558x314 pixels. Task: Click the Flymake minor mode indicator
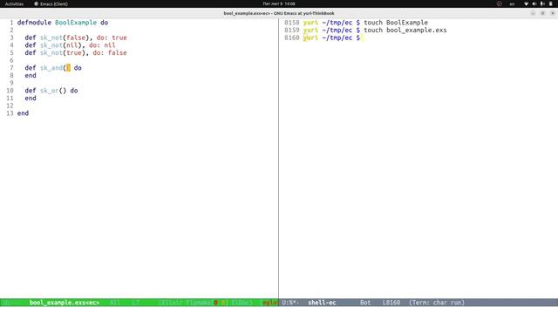pyautogui.click(x=199, y=303)
